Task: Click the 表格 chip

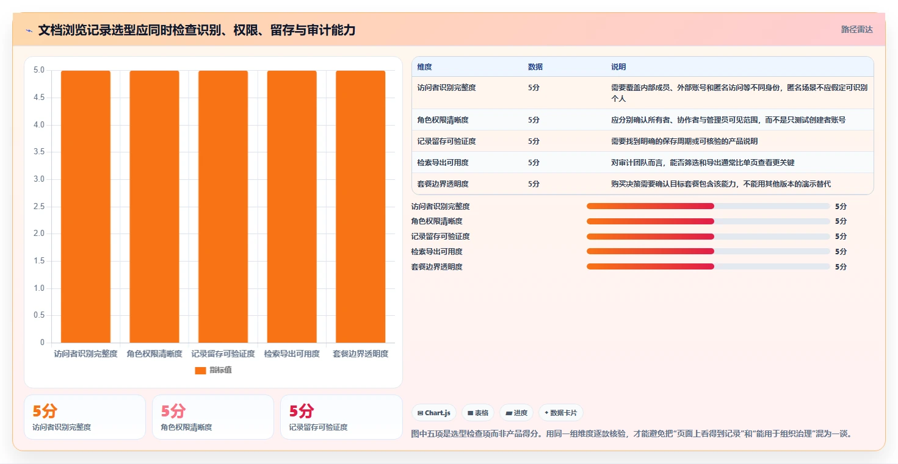Action: [478, 413]
